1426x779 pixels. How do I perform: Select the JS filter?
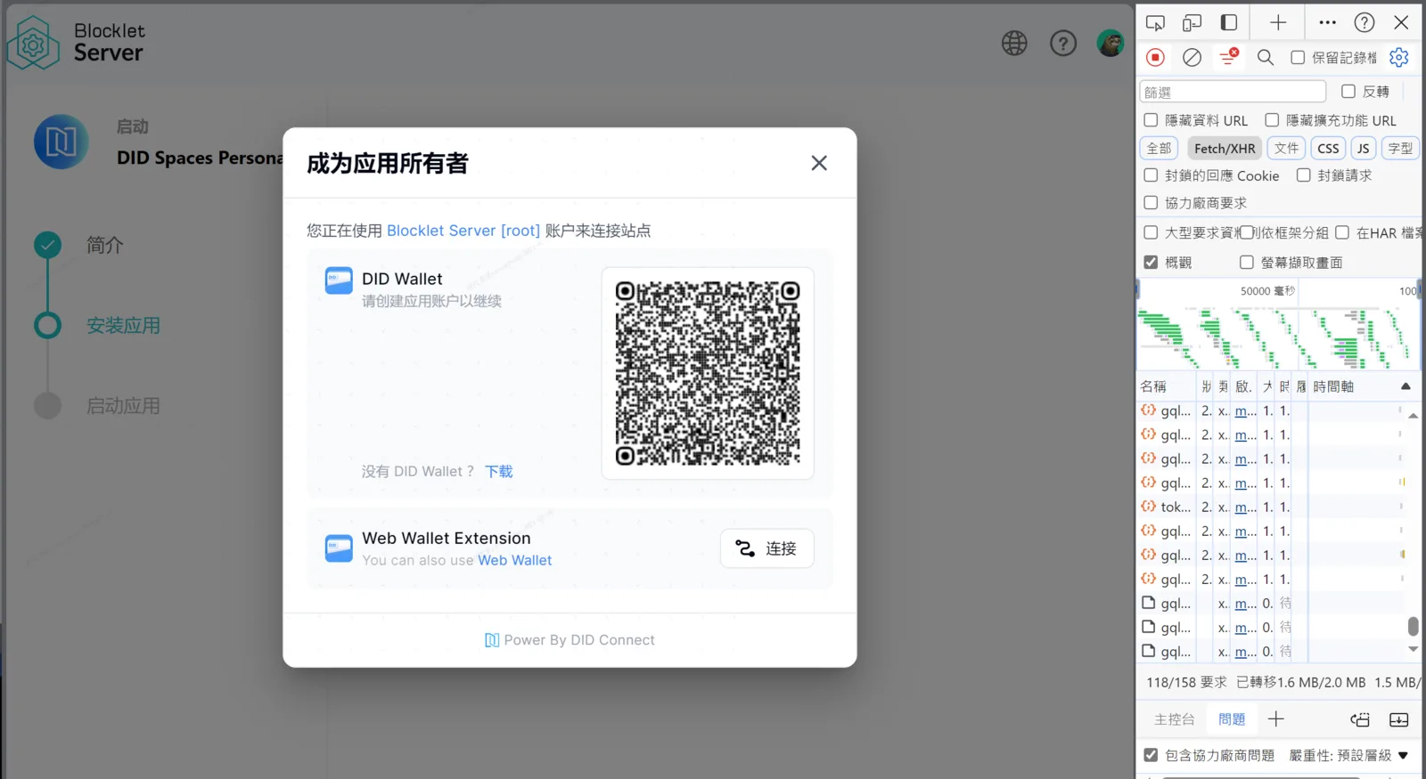coord(1363,149)
